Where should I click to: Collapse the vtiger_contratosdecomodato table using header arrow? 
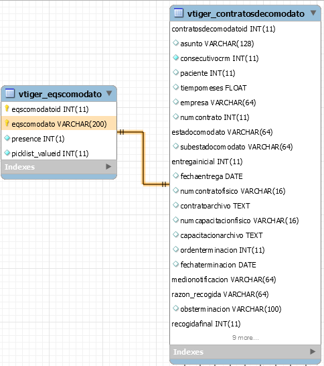click(x=313, y=13)
